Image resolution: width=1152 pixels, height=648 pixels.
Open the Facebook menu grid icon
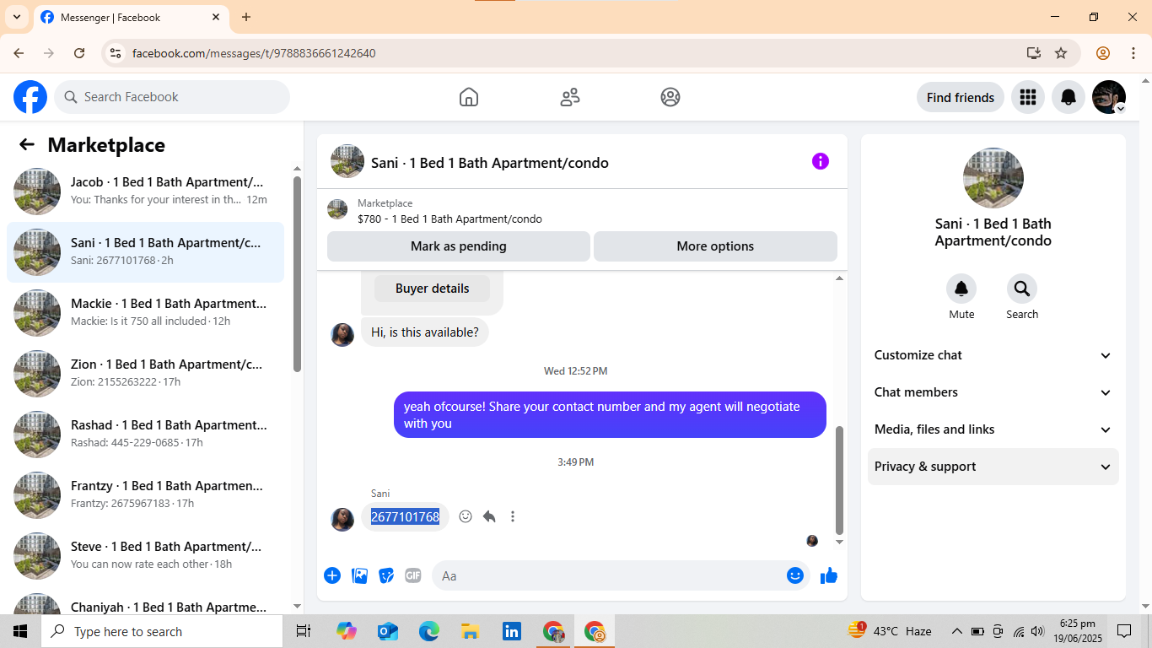pos(1027,97)
